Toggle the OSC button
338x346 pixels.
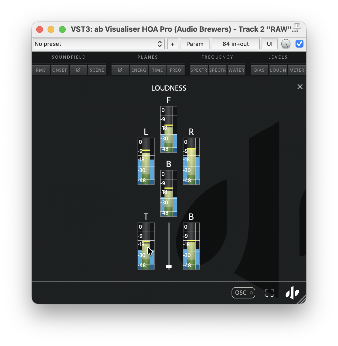click(x=243, y=293)
